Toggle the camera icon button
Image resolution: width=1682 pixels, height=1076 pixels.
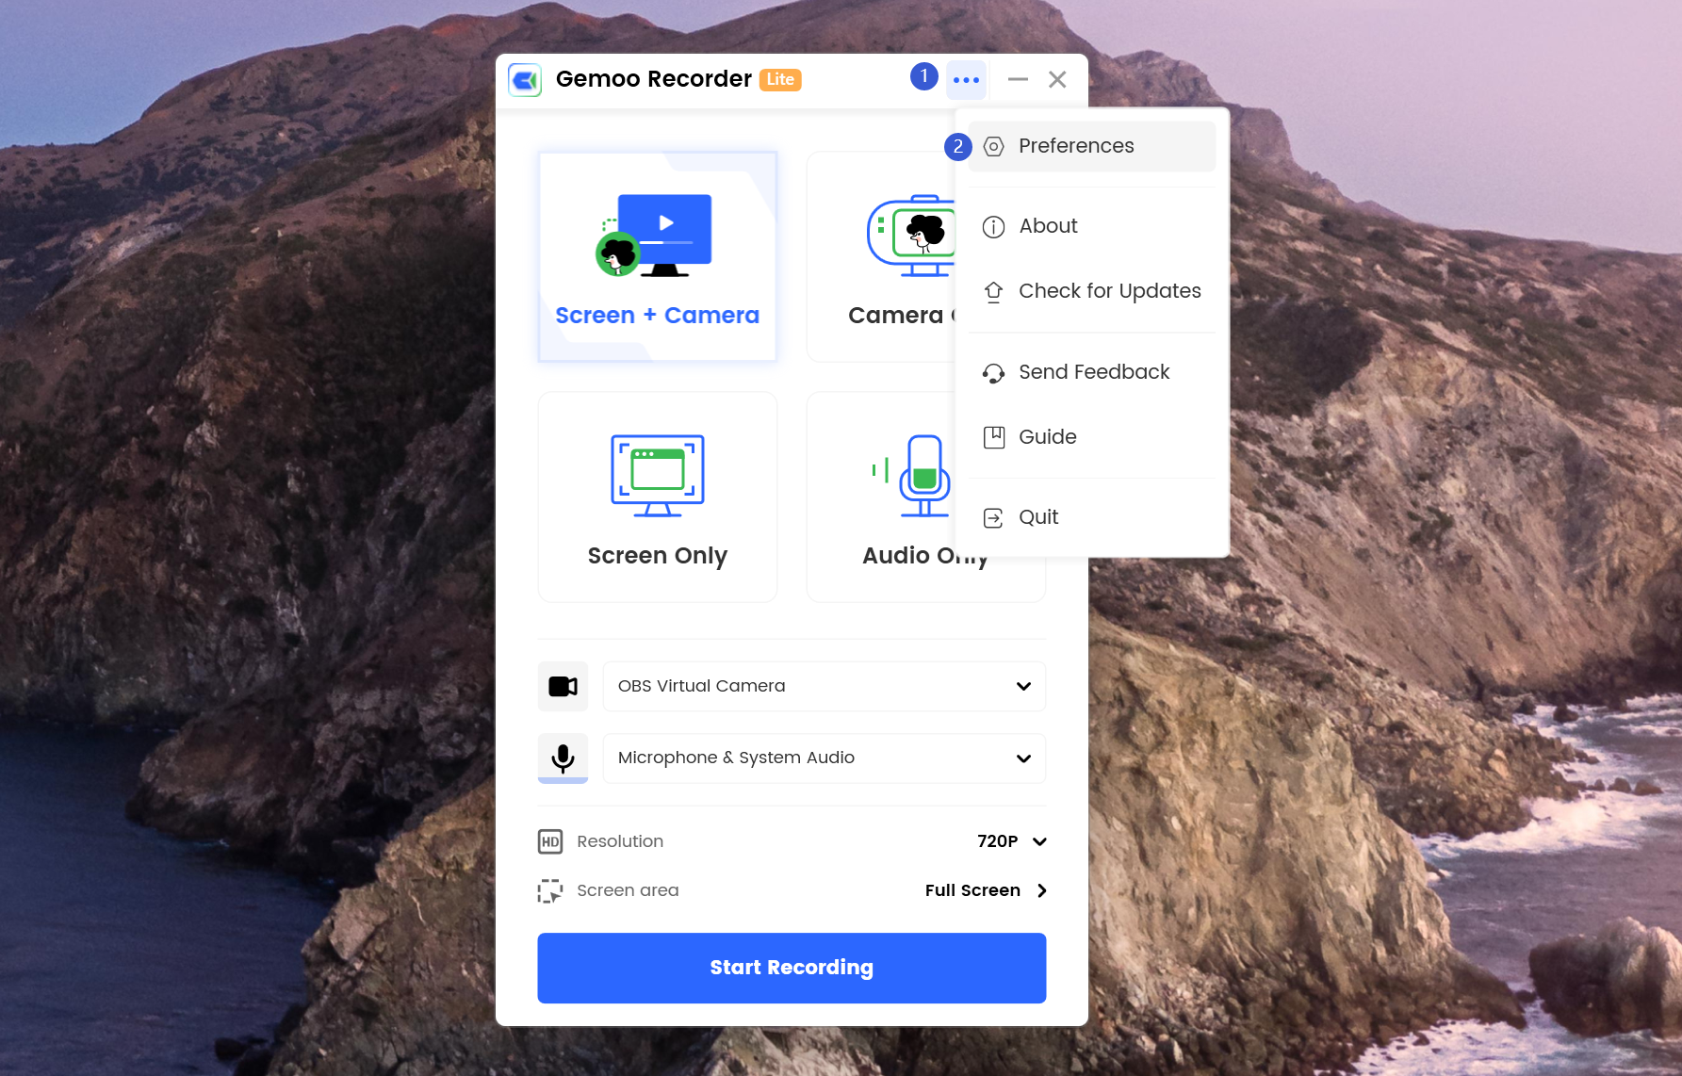pos(563,686)
